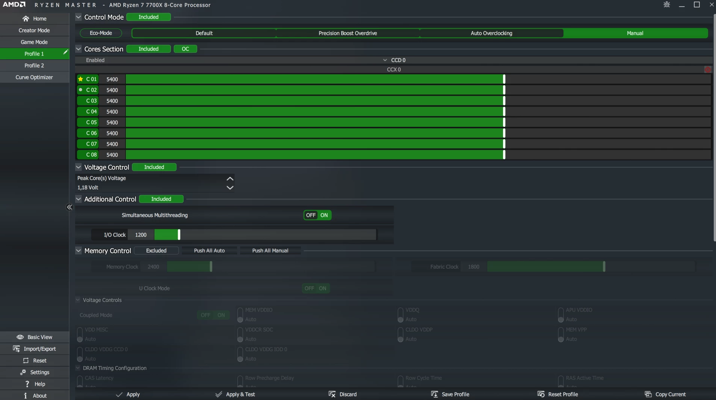Click the About info icon
This screenshot has width=716, height=400.
[25, 395]
